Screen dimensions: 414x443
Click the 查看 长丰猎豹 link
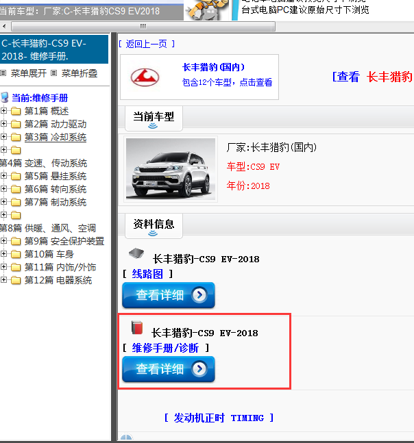tap(373, 77)
